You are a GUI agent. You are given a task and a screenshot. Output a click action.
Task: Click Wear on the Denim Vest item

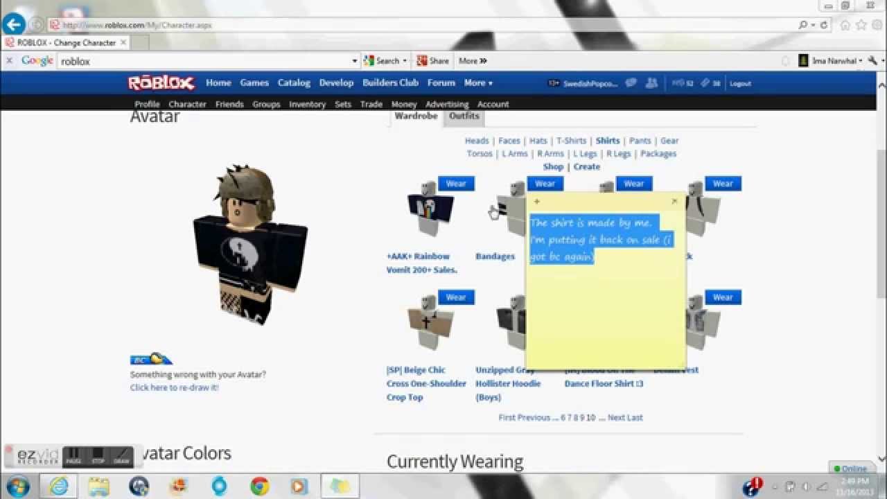pyautogui.click(x=723, y=297)
